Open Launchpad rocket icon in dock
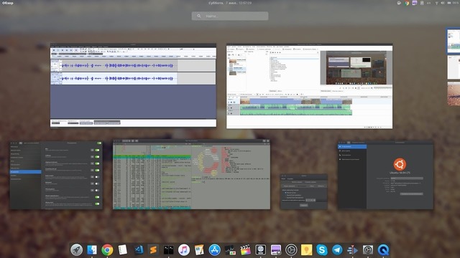This screenshot has width=460, height=258. click(x=77, y=250)
